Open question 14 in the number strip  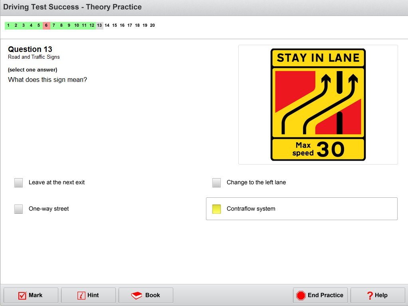[x=107, y=26]
